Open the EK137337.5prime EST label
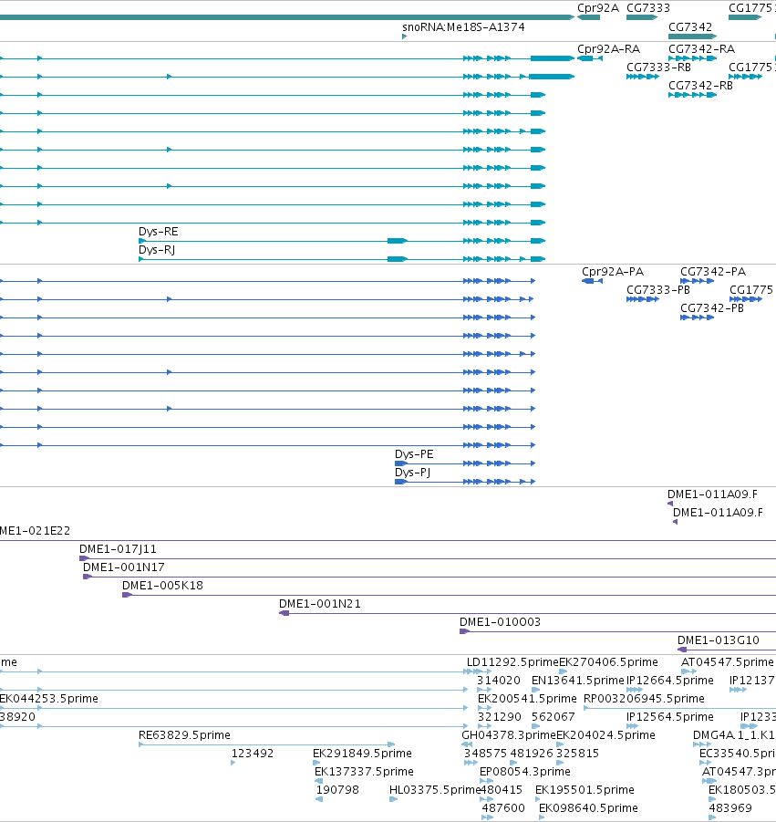 [x=364, y=772]
